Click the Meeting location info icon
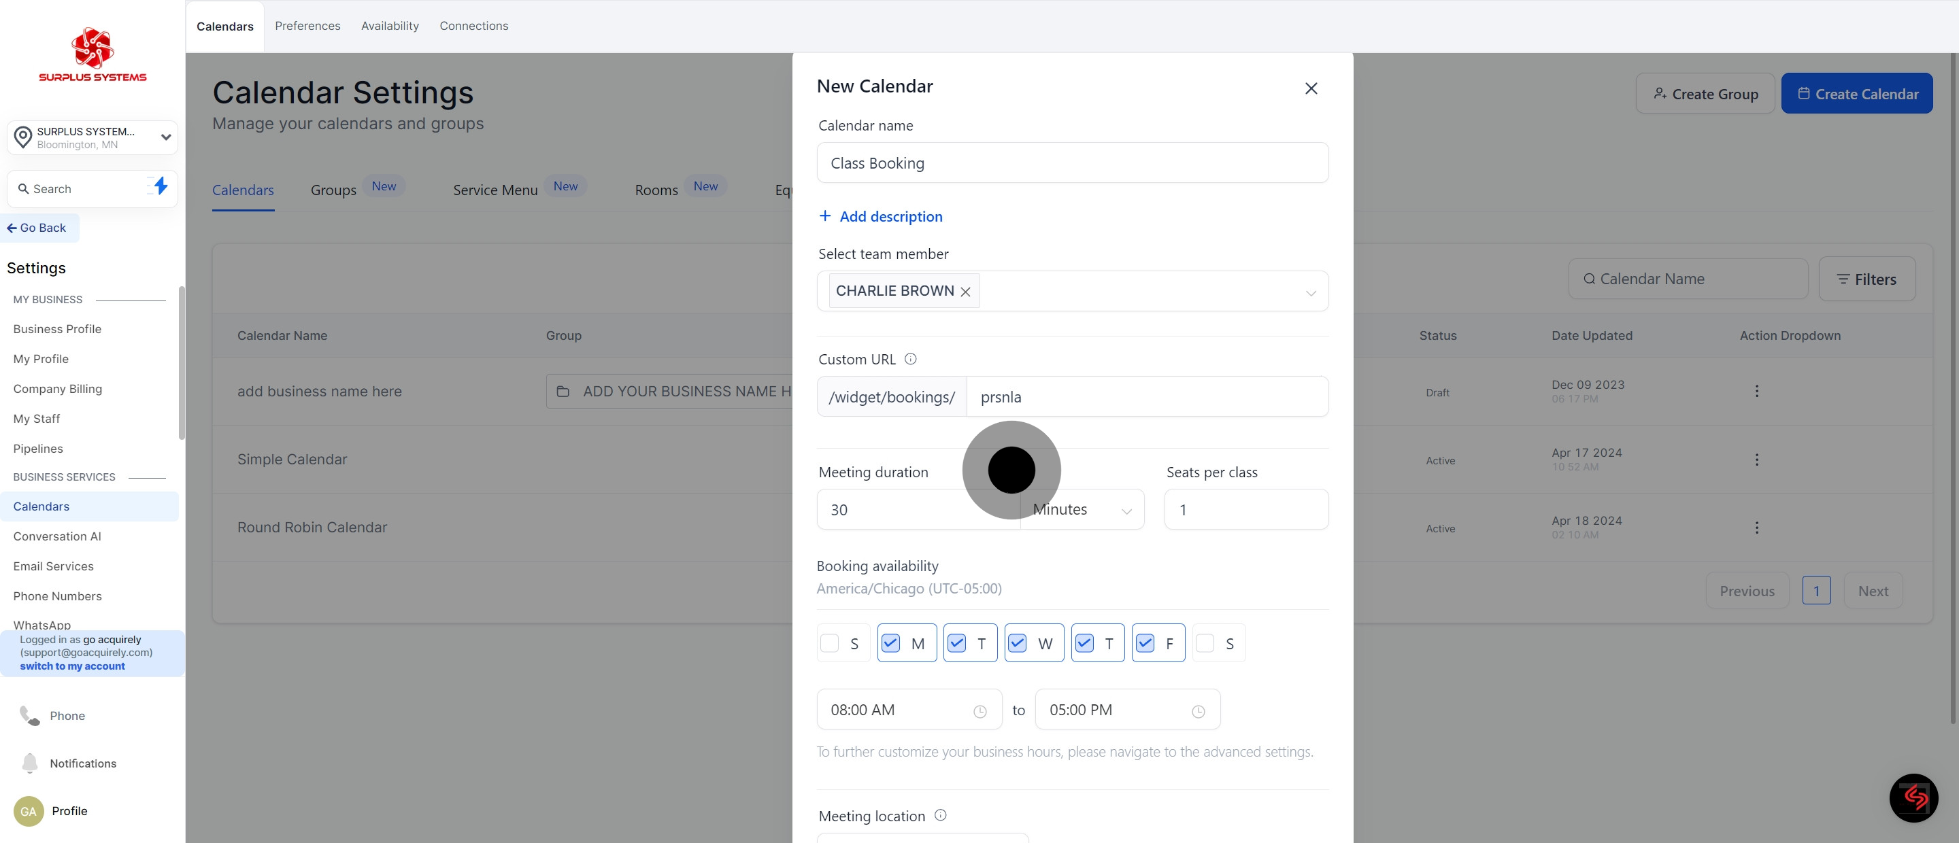Screen dimensions: 1959x843 click(941, 815)
